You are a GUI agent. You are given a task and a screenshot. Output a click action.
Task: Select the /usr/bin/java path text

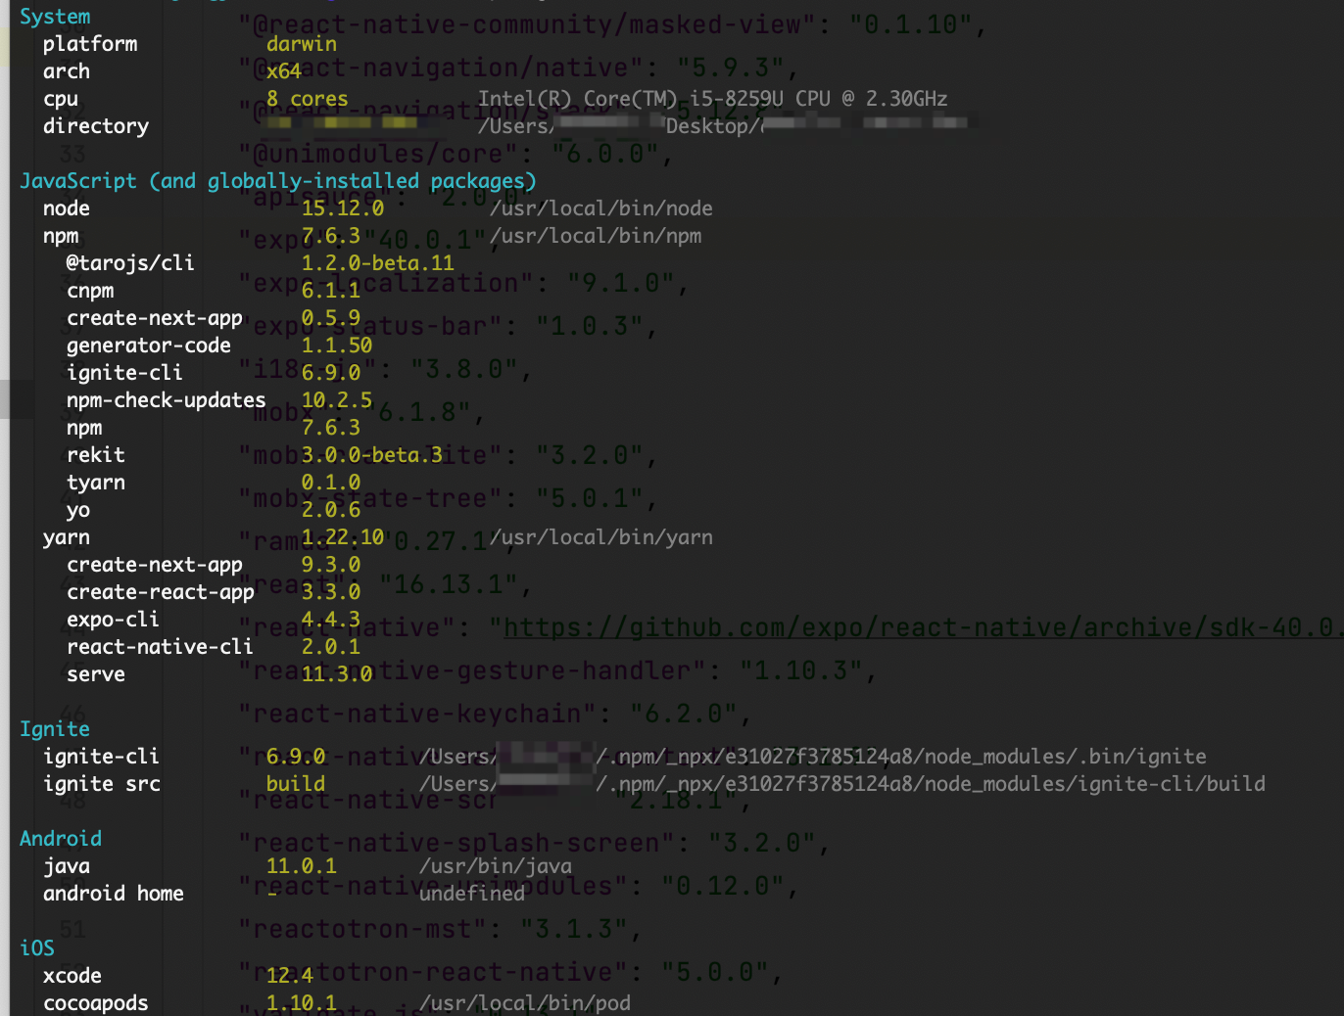pyautogui.click(x=496, y=865)
